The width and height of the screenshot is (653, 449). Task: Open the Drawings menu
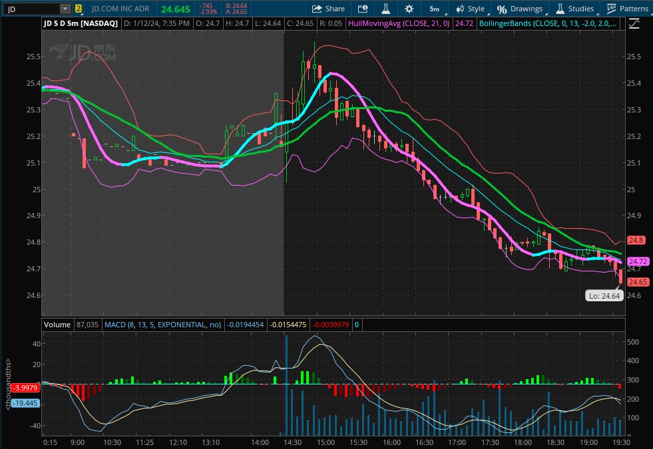tap(520, 9)
